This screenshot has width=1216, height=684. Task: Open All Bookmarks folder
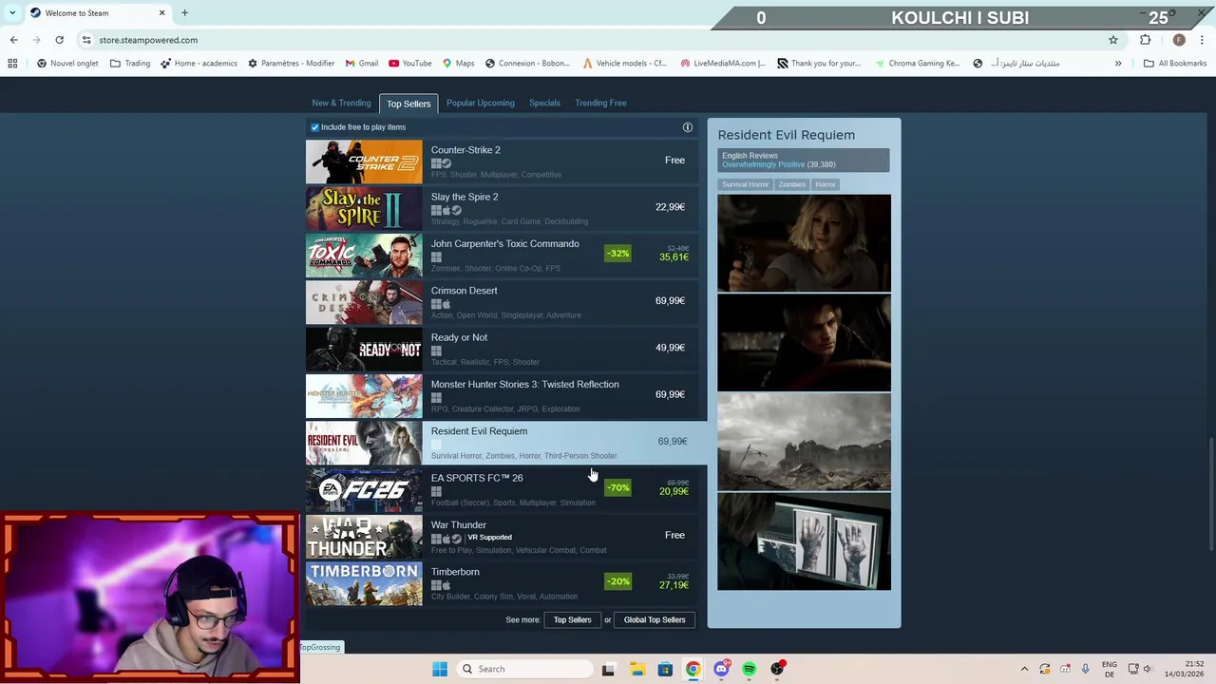1175,64
